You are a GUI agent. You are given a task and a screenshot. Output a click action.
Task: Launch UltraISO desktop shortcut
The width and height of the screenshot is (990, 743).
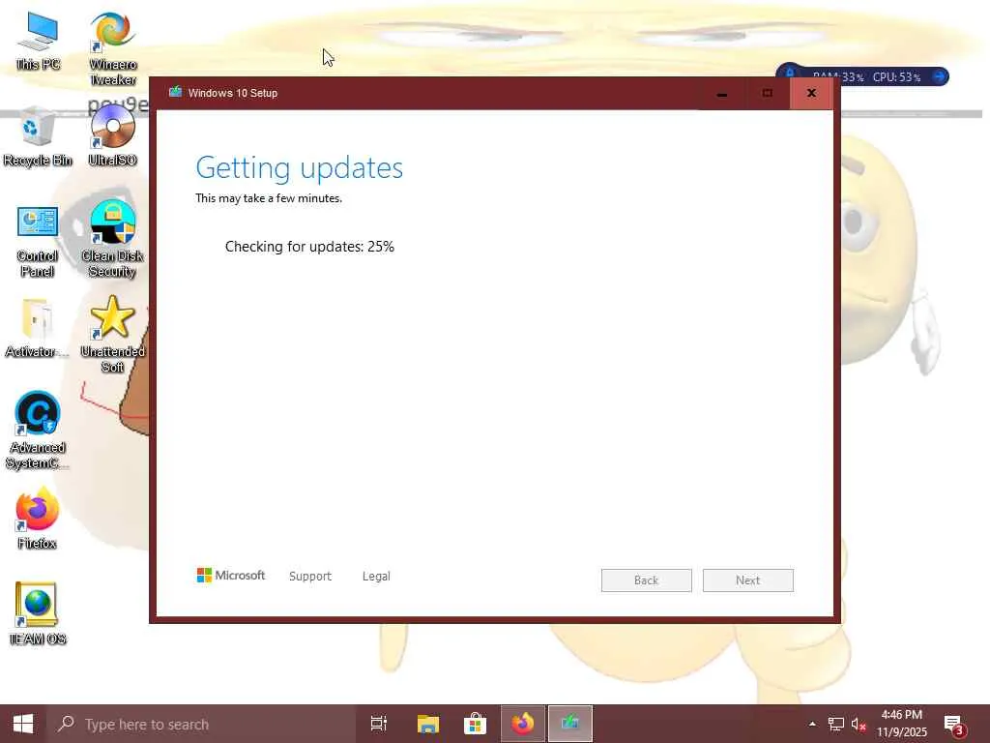tap(112, 135)
